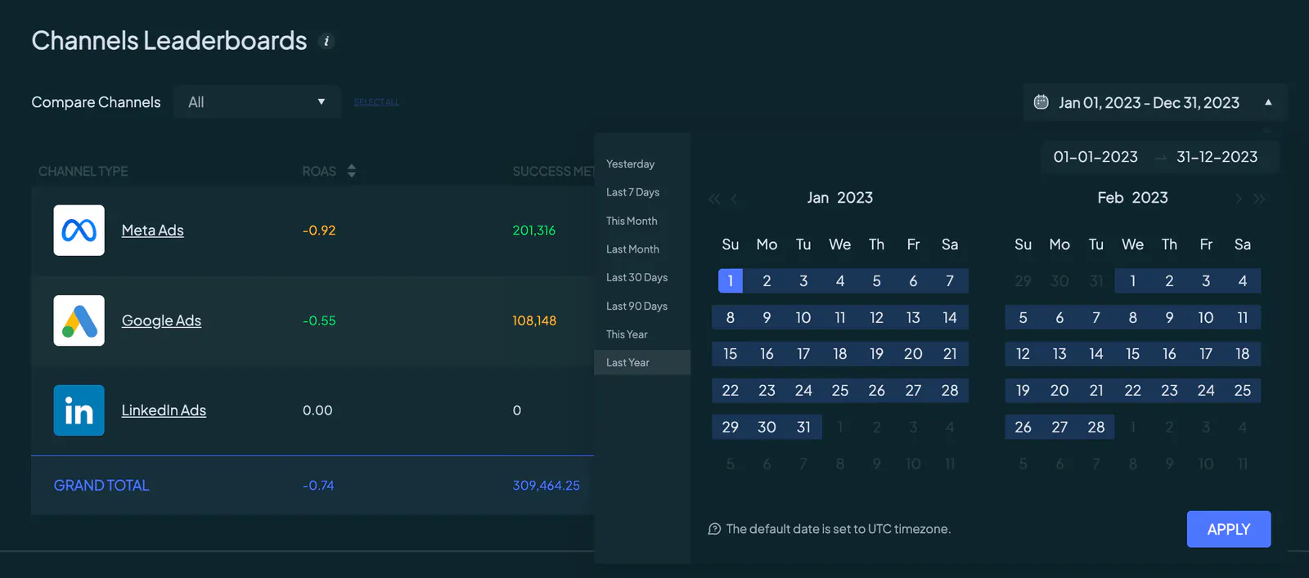Image resolution: width=1309 pixels, height=578 pixels.
Task: Go to previous month with left arrow
Action: [x=734, y=199]
